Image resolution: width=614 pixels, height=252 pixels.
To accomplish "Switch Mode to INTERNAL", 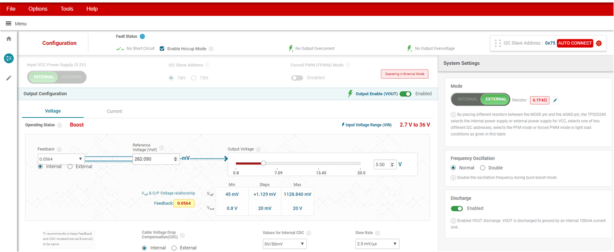I will click(x=467, y=99).
